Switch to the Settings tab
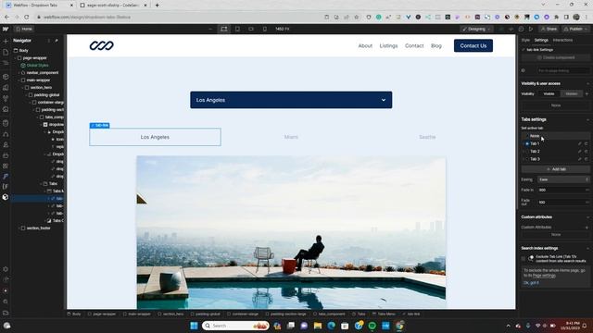This screenshot has height=333, width=593. [x=541, y=40]
